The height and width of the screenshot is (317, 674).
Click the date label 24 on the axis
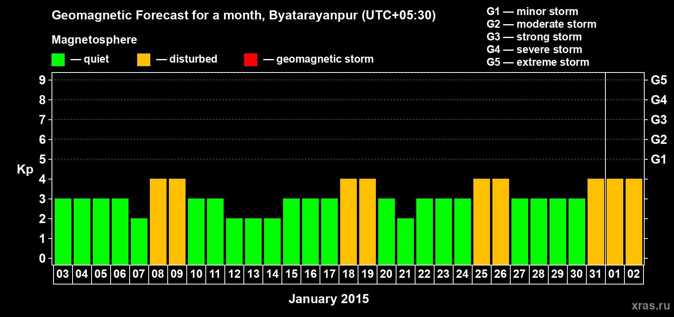[462, 274]
